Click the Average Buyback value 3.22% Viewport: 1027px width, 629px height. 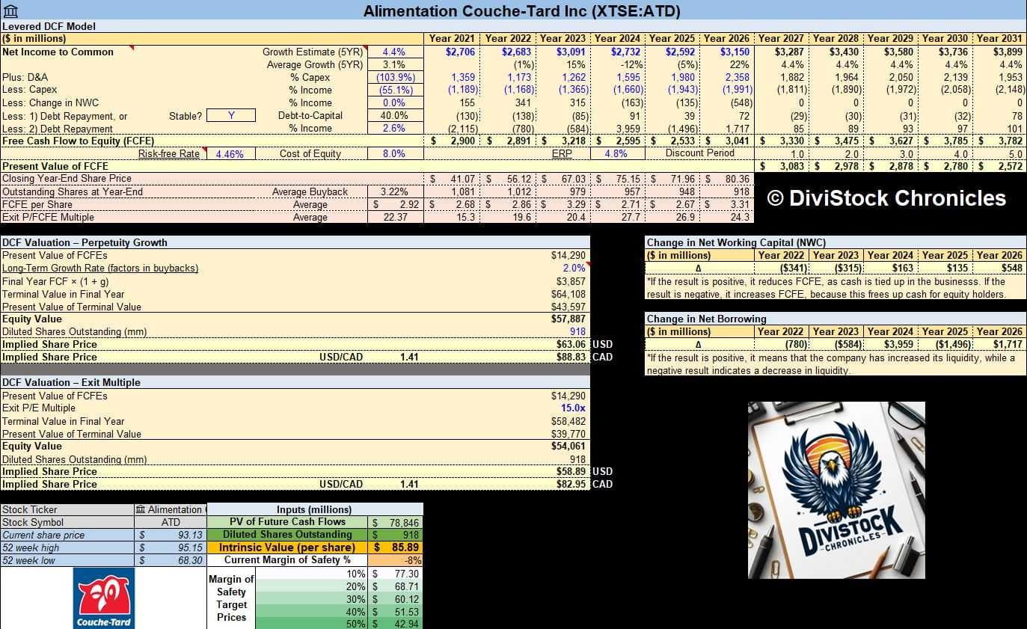pos(394,191)
